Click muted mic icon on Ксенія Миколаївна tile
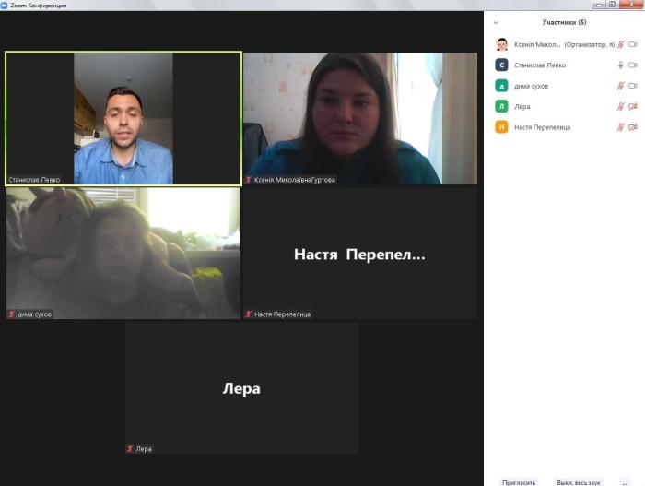The height and width of the screenshot is (486, 645). pyautogui.click(x=249, y=180)
